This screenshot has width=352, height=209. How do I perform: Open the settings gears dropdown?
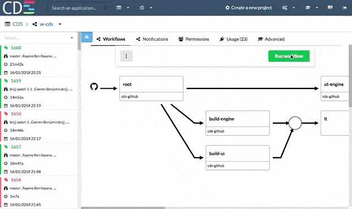tap(288, 8)
